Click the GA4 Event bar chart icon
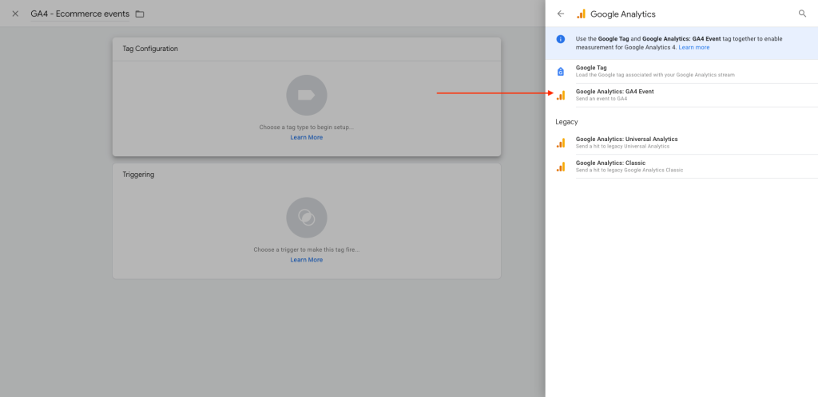Image resolution: width=818 pixels, height=397 pixels. click(x=561, y=95)
